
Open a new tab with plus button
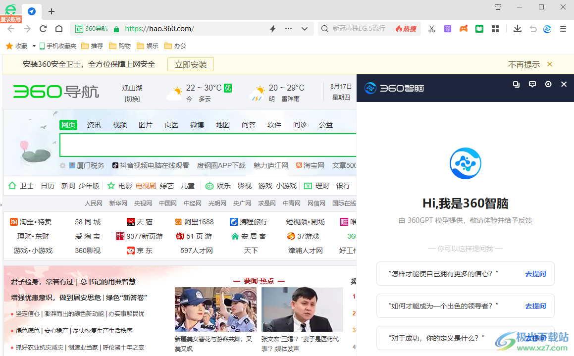(x=52, y=11)
